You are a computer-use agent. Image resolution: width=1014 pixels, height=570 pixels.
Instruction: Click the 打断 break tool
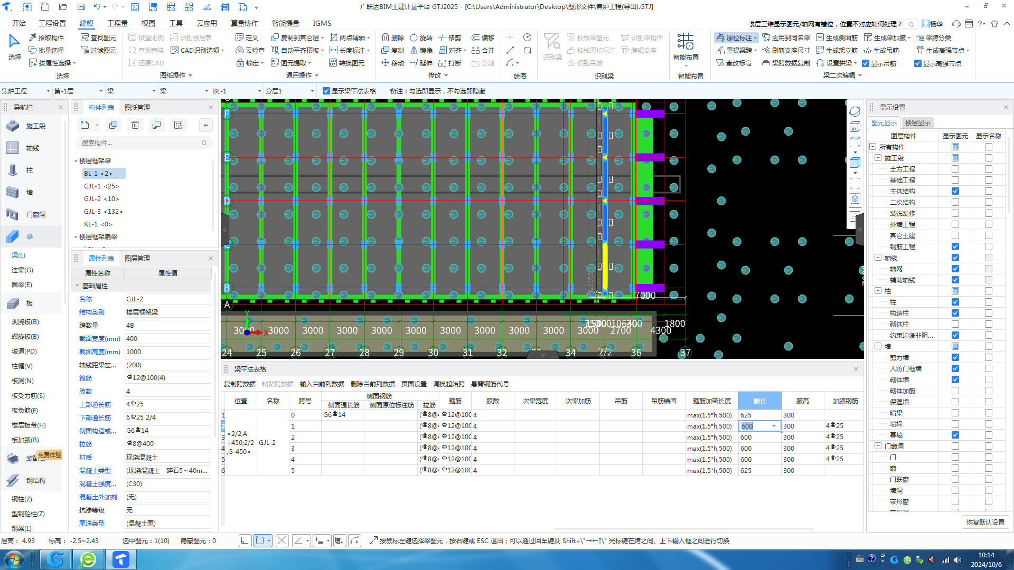[x=450, y=63]
